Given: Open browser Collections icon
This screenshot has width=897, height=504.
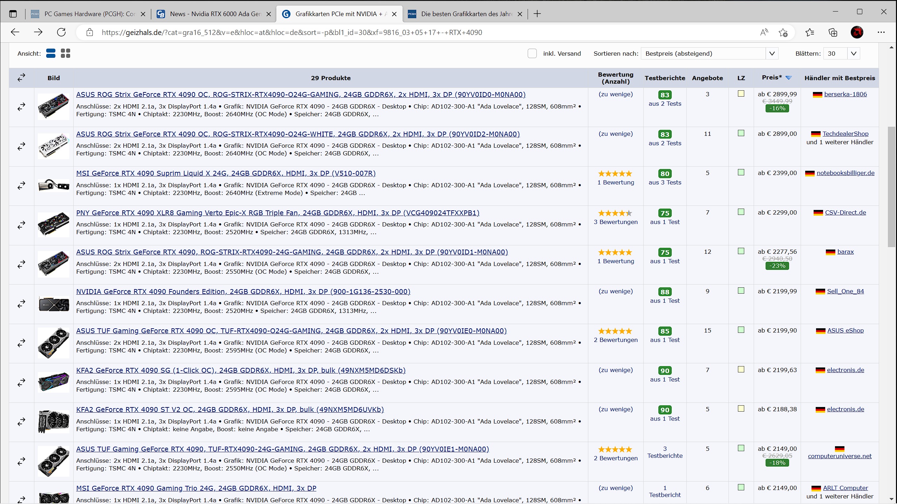Looking at the screenshot, I should pyautogui.click(x=833, y=33).
